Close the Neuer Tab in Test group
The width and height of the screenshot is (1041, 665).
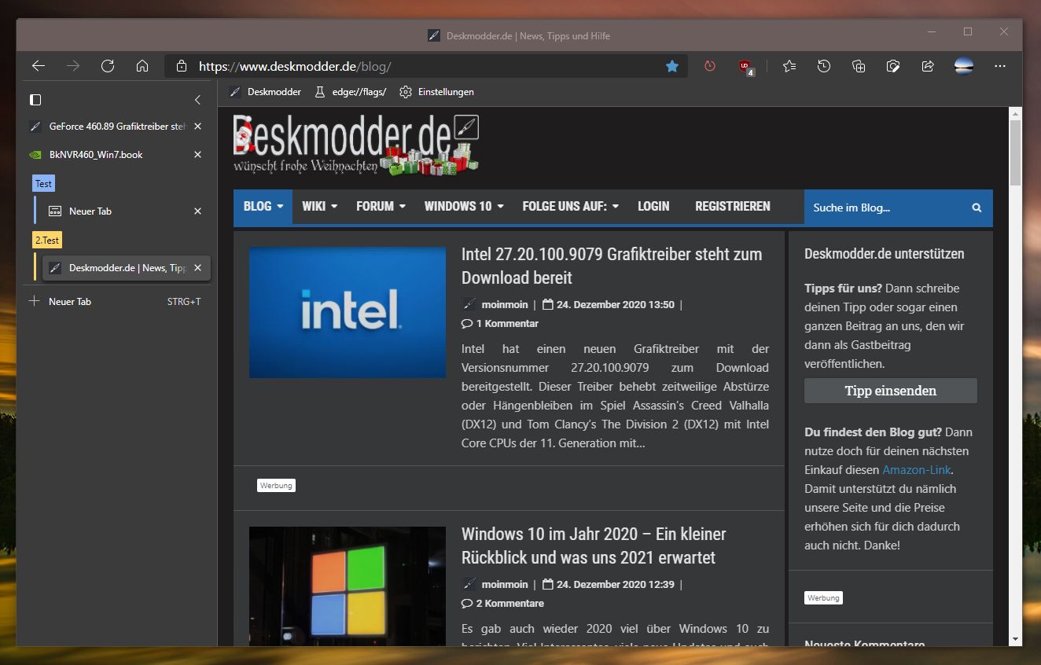point(197,211)
